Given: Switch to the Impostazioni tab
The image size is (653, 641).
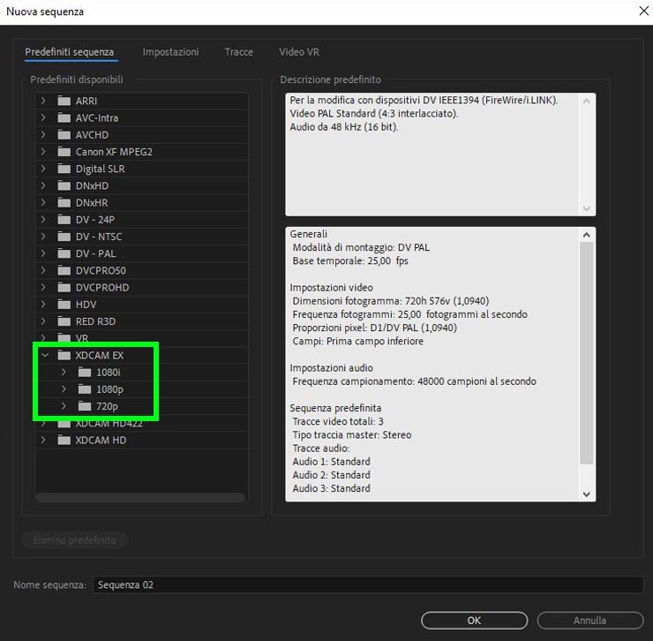Looking at the screenshot, I should point(170,52).
